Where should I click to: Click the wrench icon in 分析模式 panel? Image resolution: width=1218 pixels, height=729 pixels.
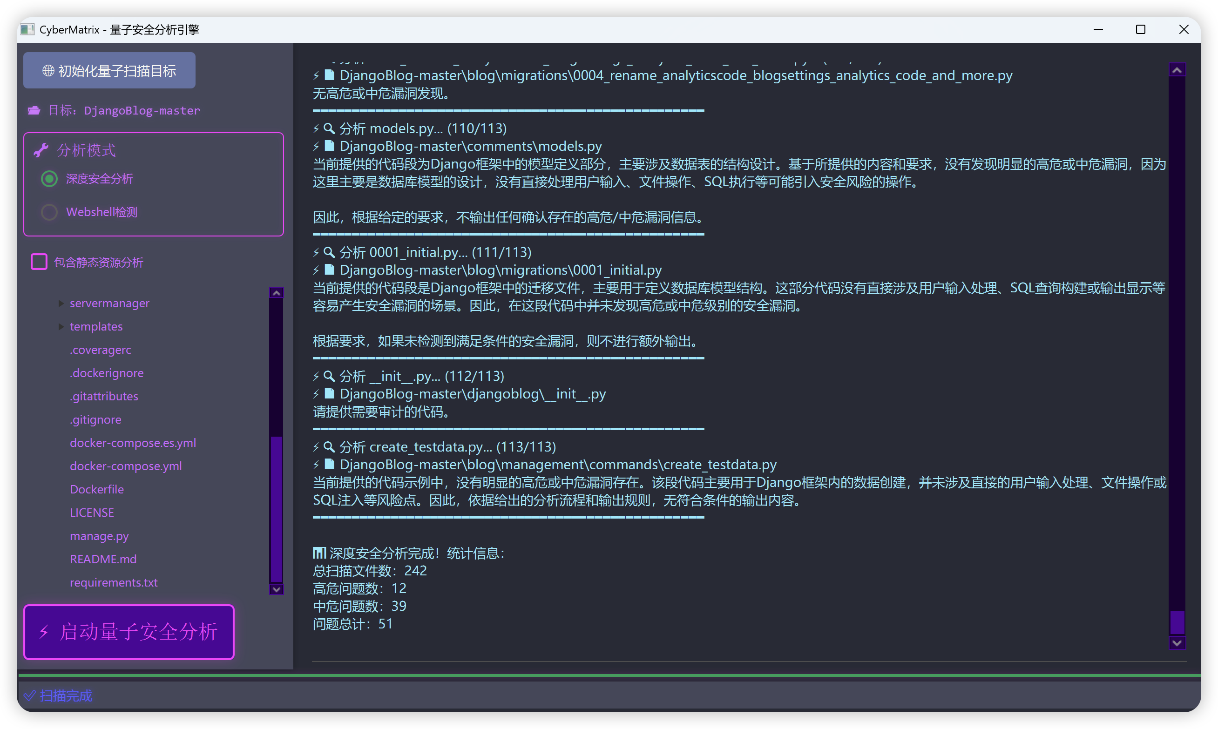pyautogui.click(x=41, y=149)
